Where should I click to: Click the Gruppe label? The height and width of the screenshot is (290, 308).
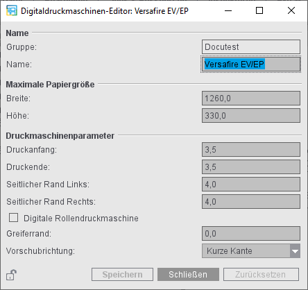tap(22, 47)
